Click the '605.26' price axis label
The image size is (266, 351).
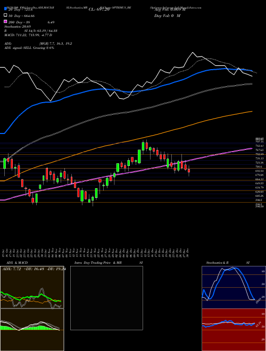259,196
